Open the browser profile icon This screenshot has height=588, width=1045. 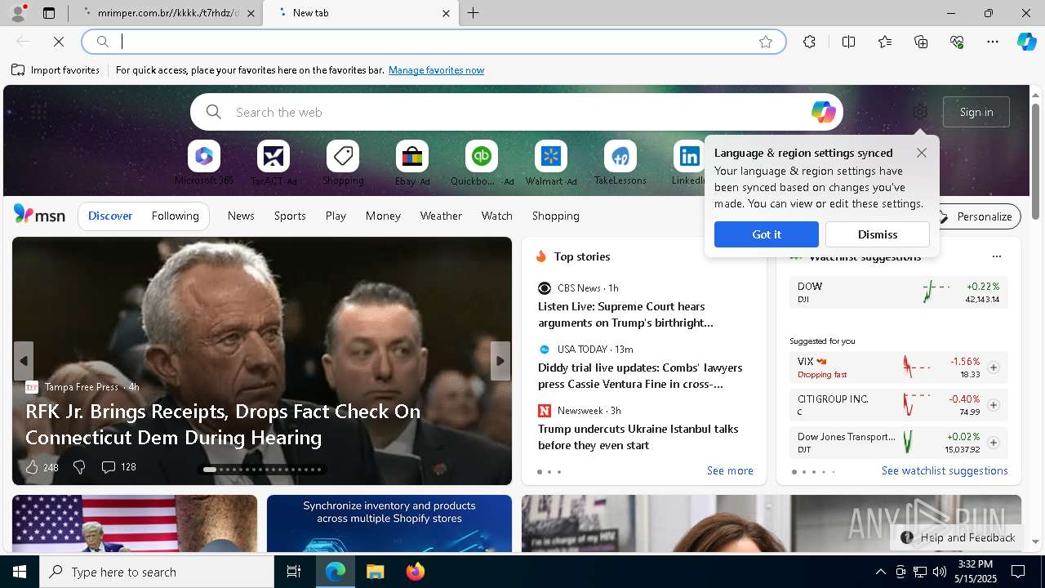coord(17,13)
